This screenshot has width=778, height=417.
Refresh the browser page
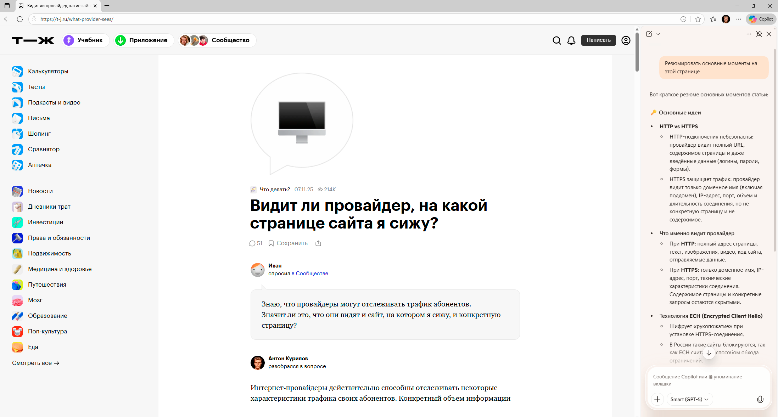click(20, 19)
